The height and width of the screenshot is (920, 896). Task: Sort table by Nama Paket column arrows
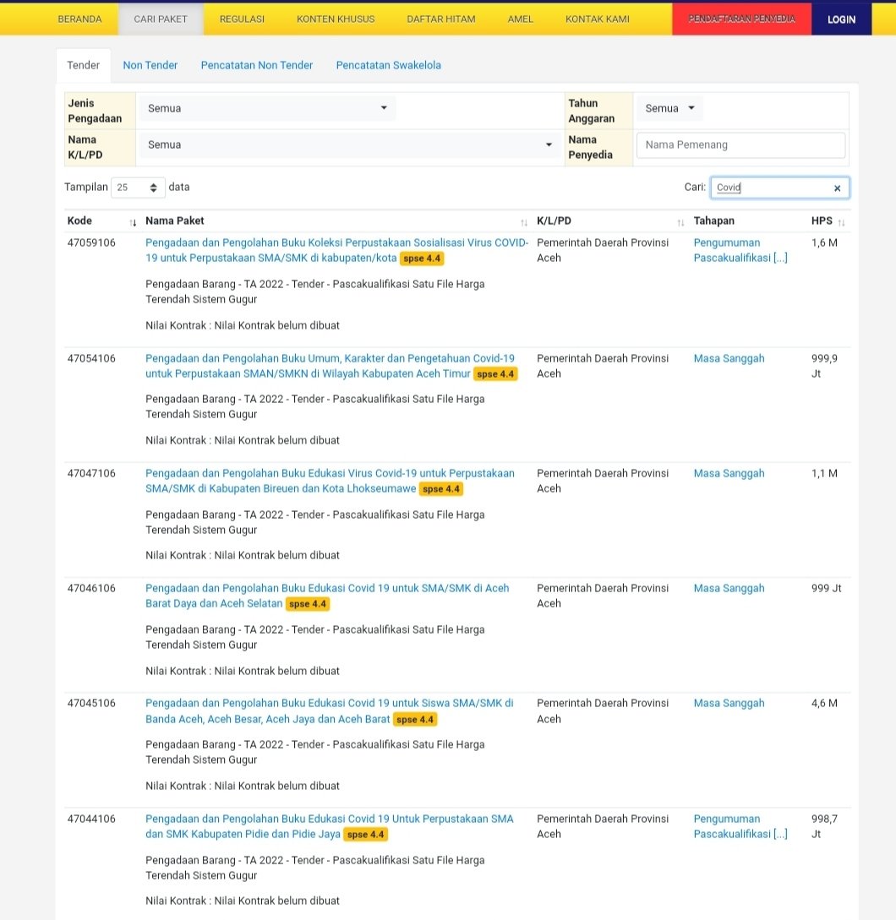click(523, 222)
